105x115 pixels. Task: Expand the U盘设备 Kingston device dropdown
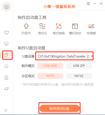(x=64, y=56)
